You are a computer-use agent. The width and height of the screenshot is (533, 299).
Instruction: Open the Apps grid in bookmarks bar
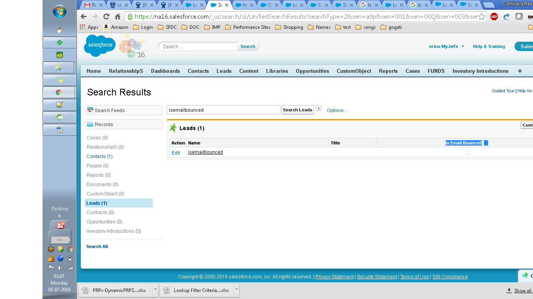[89, 27]
